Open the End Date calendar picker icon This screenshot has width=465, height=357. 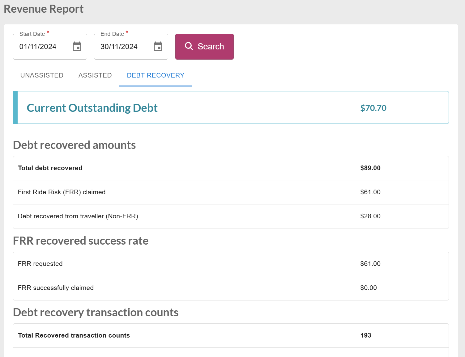(x=158, y=47)
